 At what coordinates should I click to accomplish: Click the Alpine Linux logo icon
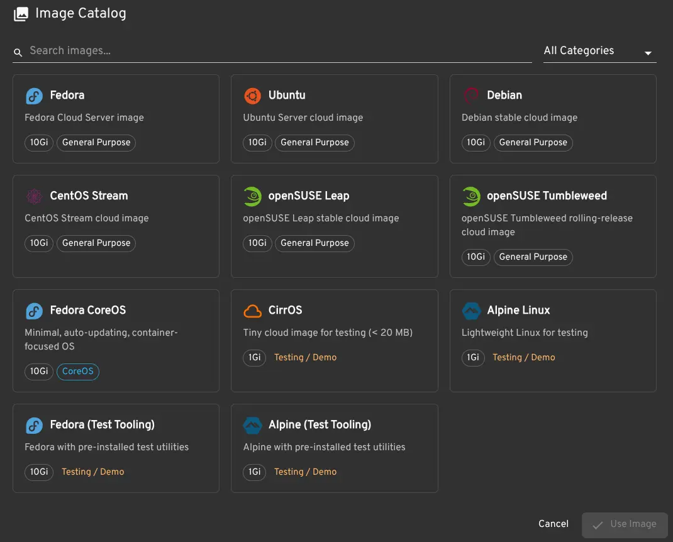point(471,311)
